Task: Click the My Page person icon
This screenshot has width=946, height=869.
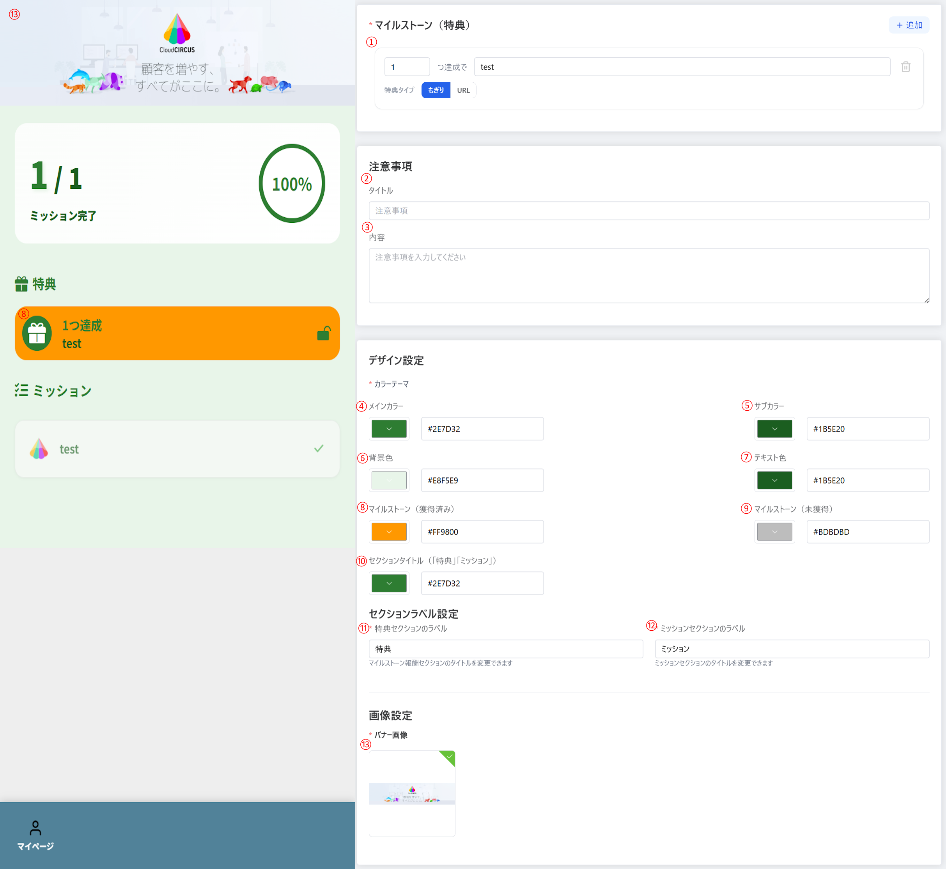Action: (x=35, y=827)
